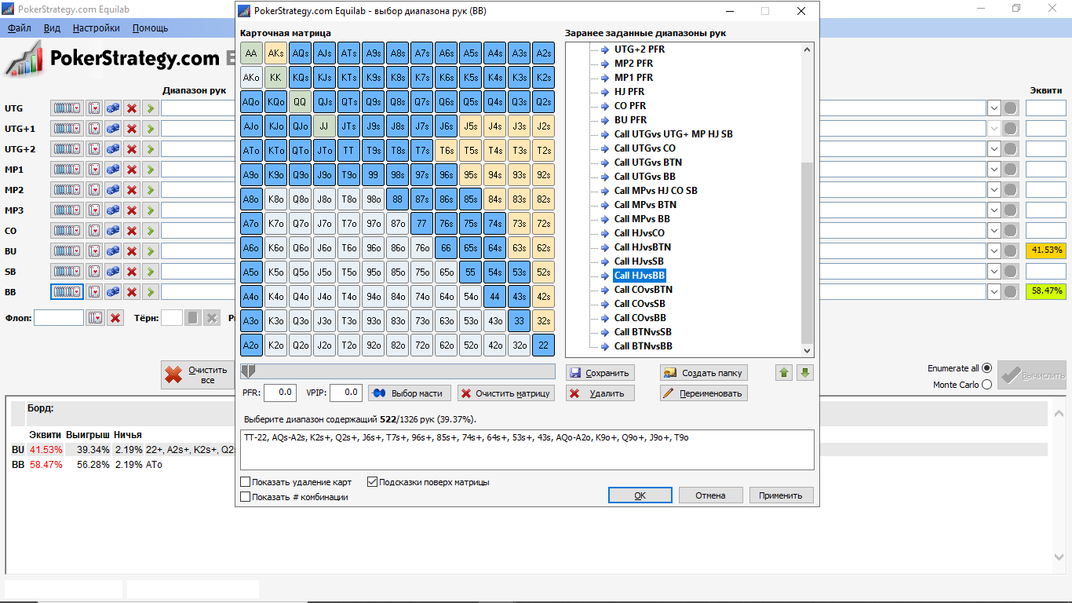Screen dimensions: 1072x603
Task: Clear the MP1 row with red X
Action: coord(132,170)
